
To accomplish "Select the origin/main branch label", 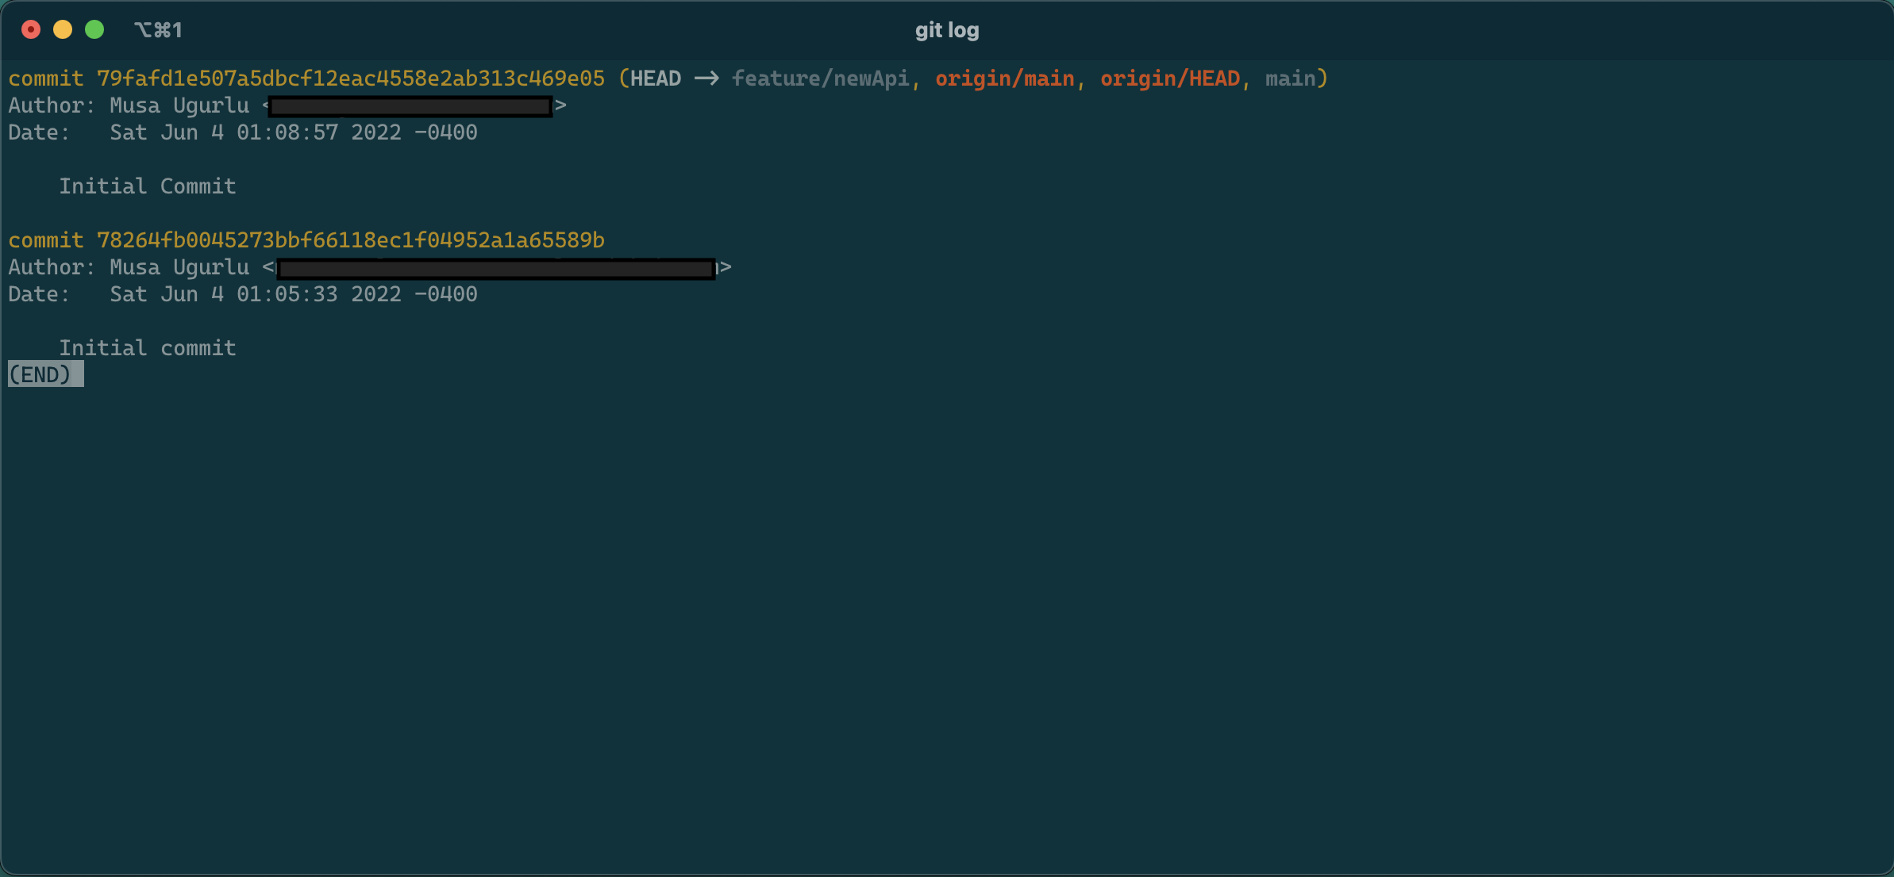I will pos(1005,79).
